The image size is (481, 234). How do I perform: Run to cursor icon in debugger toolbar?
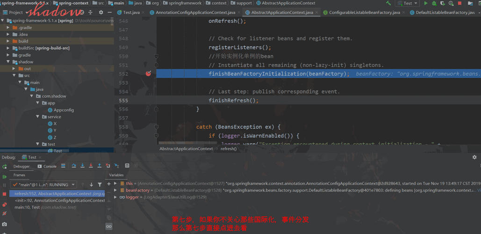(116, 166)
